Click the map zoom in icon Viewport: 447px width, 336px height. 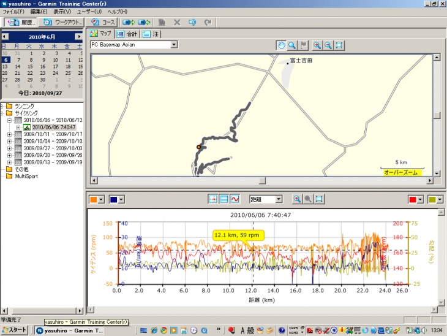(x=317, y=45)
